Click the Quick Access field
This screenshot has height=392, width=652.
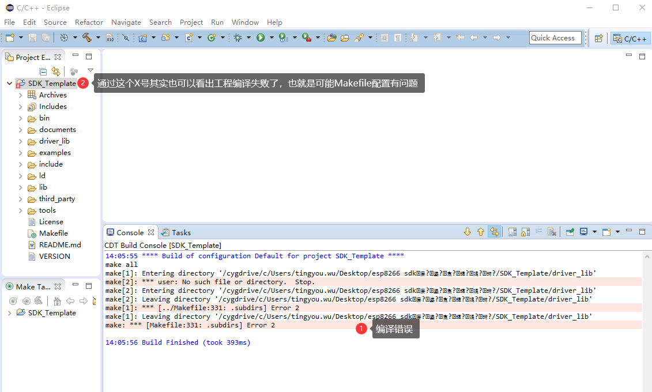554,37
